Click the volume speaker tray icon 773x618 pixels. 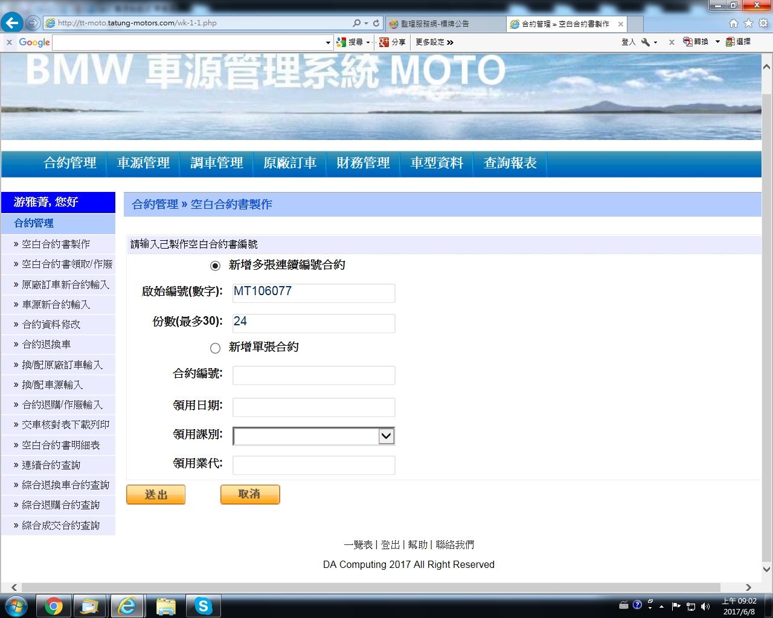click(x=705, y=606)
